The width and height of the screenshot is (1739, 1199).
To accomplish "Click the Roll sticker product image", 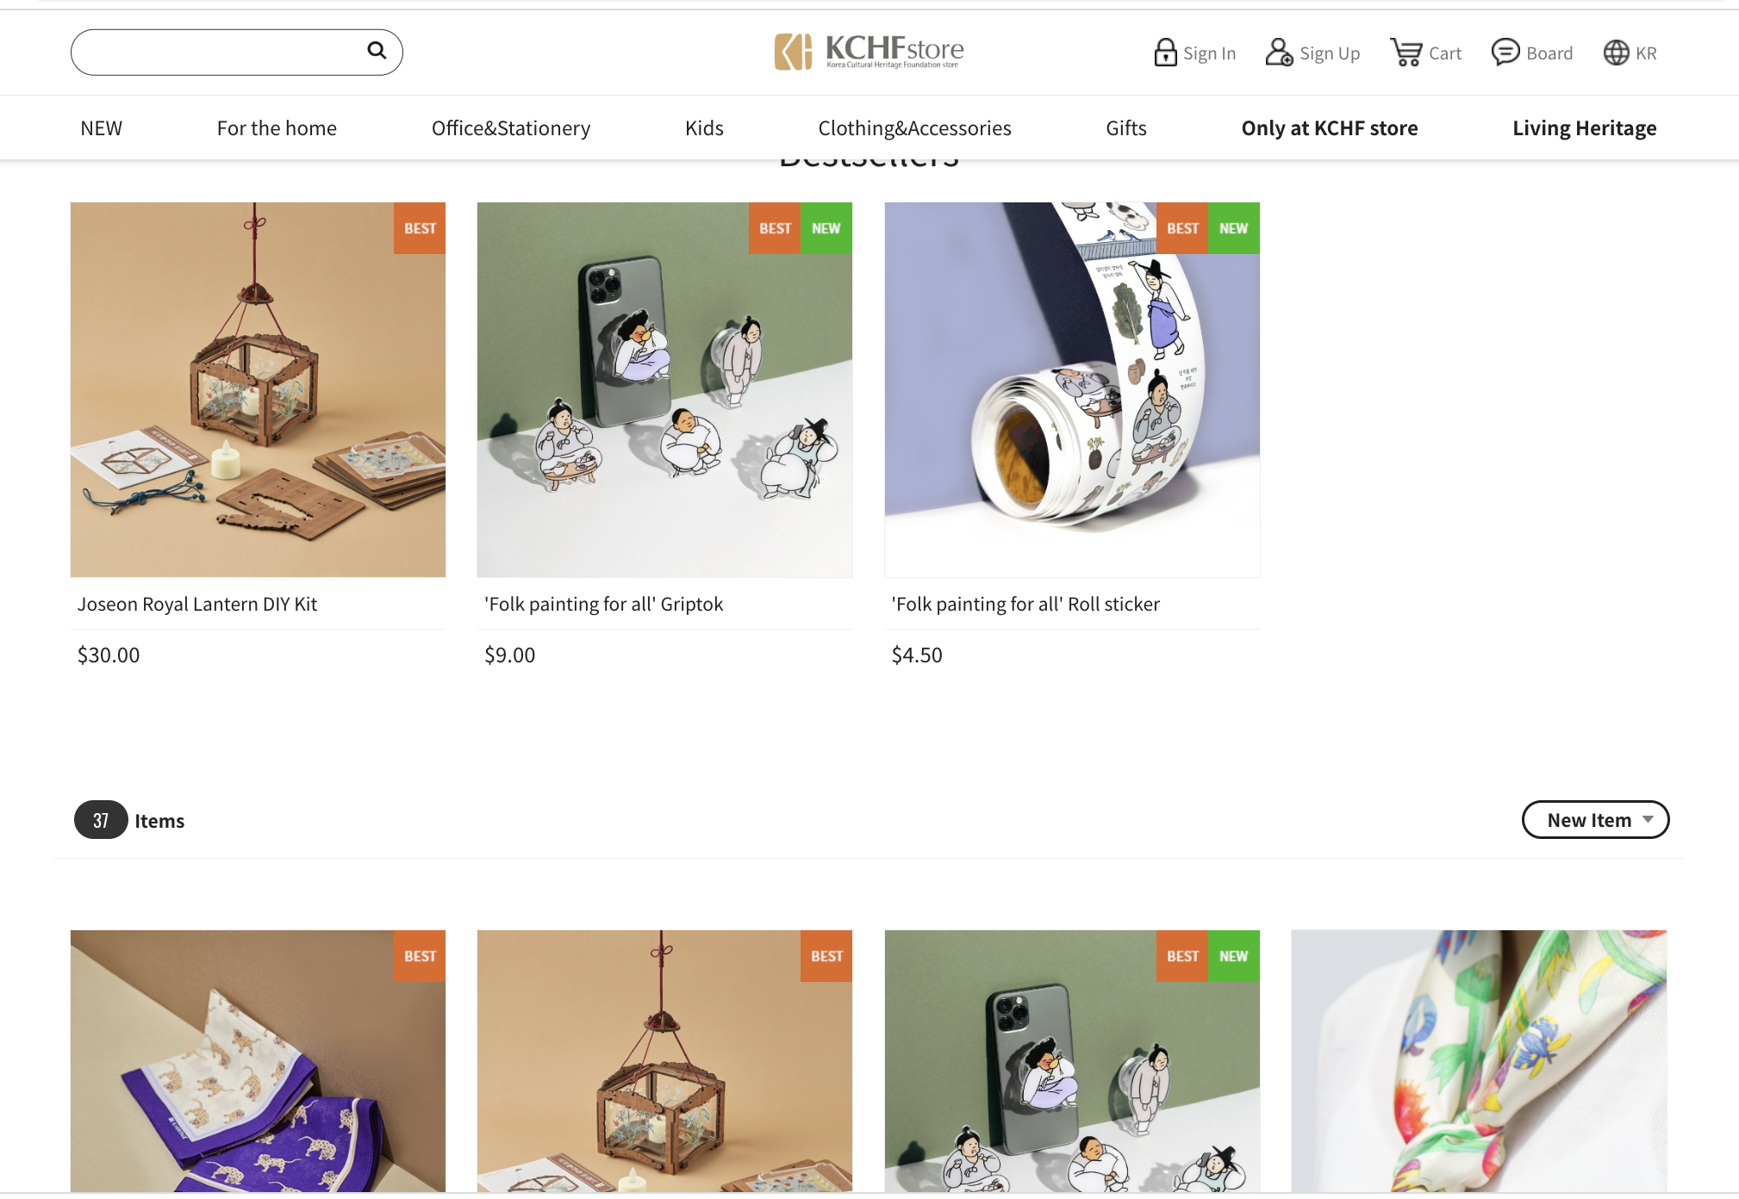I will pos(1072,389).
